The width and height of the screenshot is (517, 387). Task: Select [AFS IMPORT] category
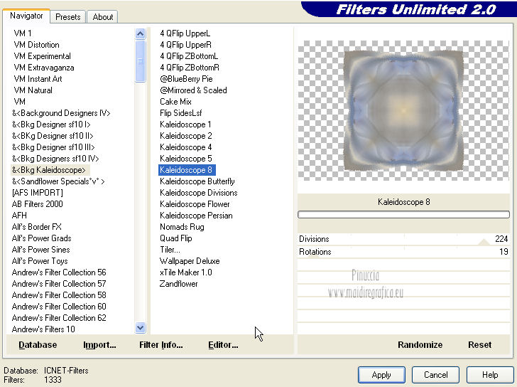click(x=37, y=193)
